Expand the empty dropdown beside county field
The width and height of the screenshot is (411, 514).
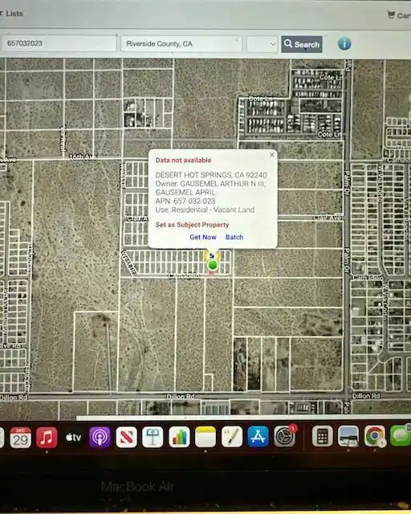(262, 44)
